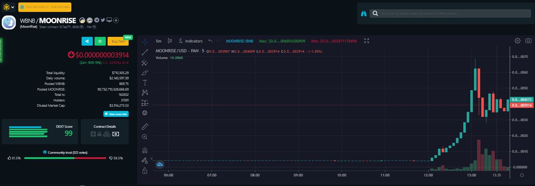Click the Diluted Market Cap value $3,914,273.53
Screen dimensions: 535x186
119,105
